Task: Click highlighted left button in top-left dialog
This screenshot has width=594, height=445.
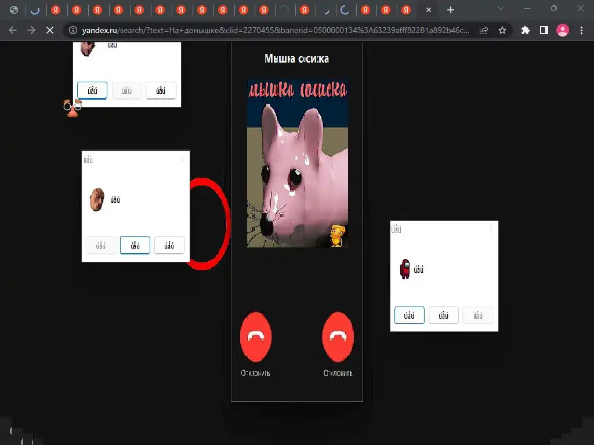Action: [x=92, y=90]
